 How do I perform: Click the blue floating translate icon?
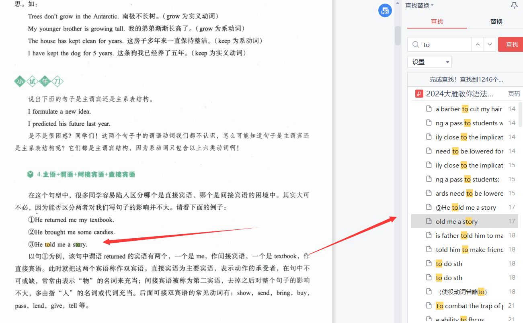[385, 11]
